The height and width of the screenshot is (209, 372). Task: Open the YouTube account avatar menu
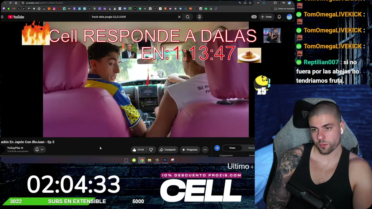289,17
